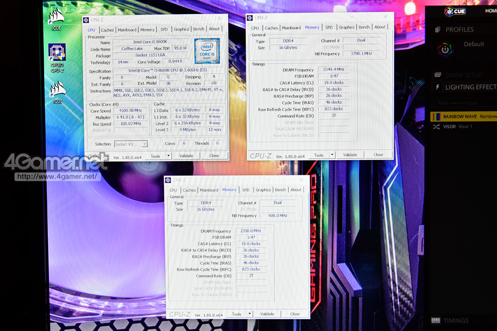The width and height of the screenshot is (497, 331).
Task: Open the iCUE desktop shortcut at top
Action: [x=57, y=18]
